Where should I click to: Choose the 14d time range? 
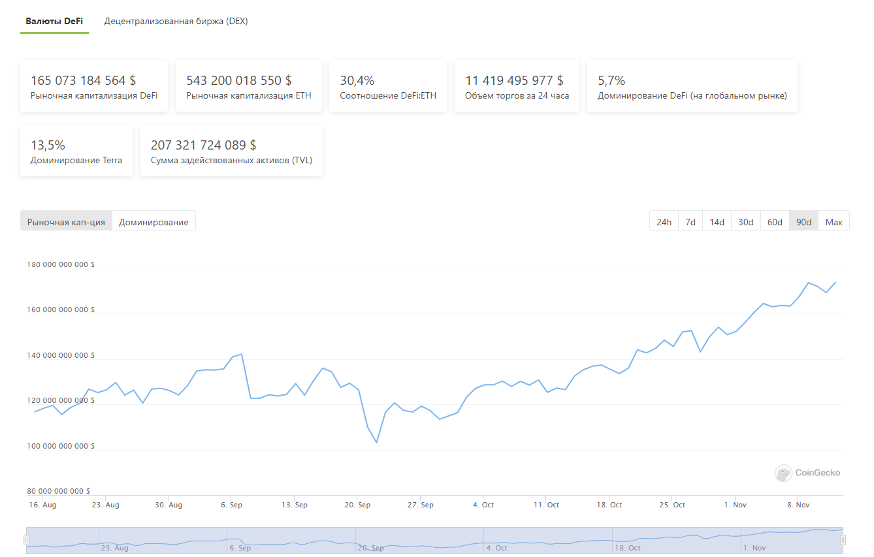[x=717, y=221]
